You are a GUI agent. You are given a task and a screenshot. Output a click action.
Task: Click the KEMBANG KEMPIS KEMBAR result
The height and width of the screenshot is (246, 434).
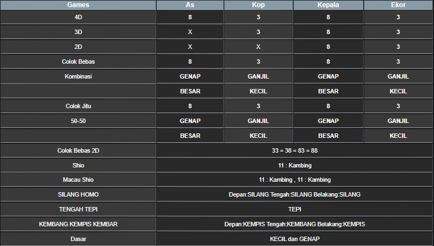[x=295, y=225]
